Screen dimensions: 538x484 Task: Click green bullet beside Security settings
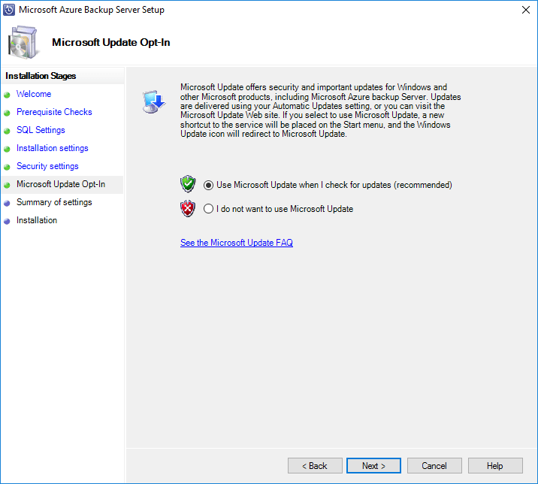[x=7, y=167]
